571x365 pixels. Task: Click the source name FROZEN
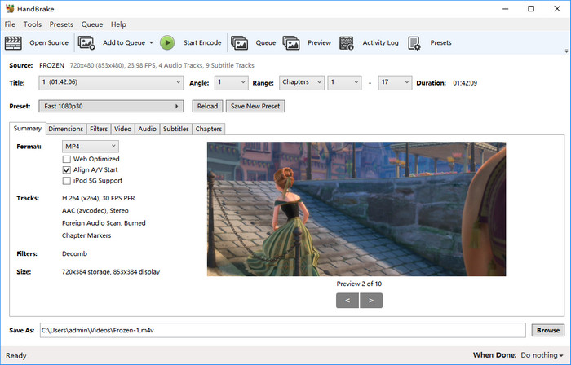point(51,65)
